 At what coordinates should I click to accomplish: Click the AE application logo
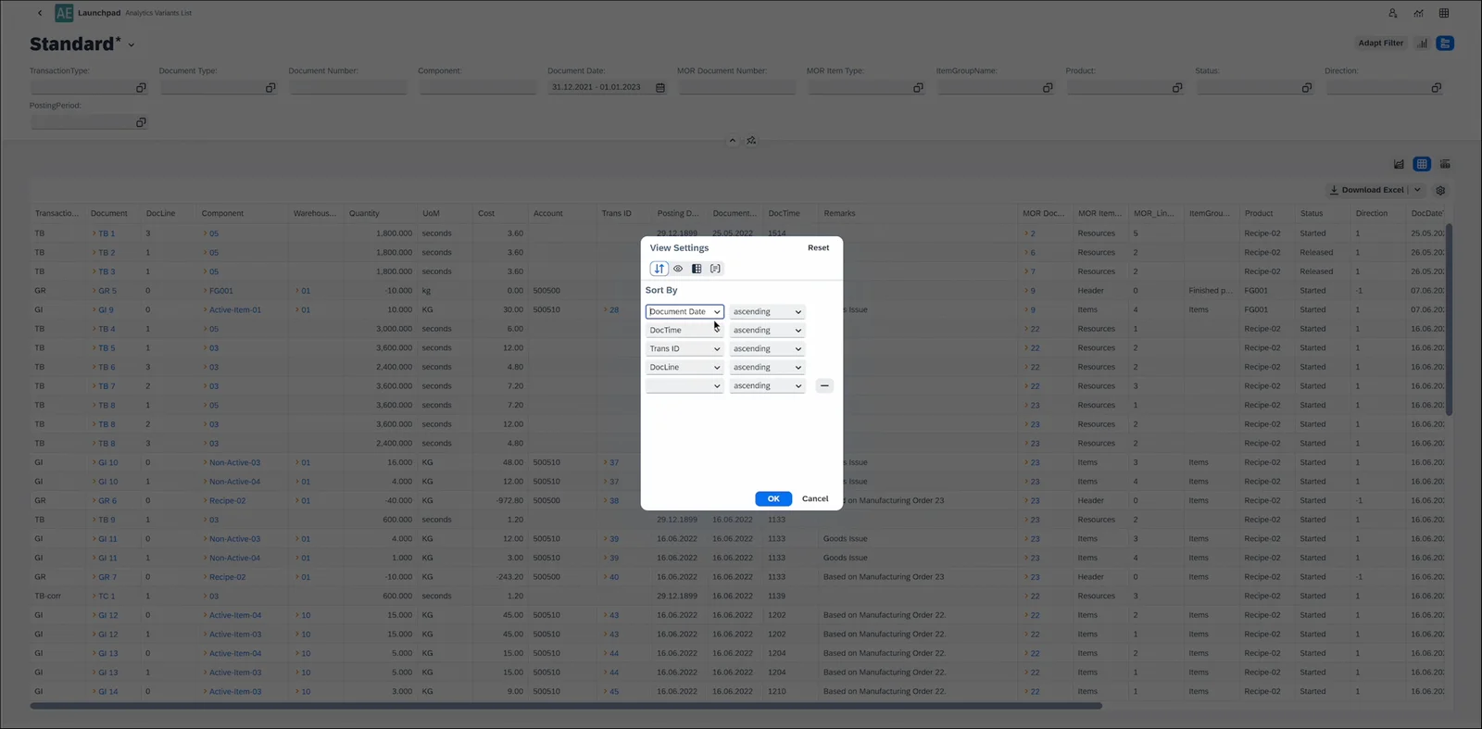coord(64,13)
